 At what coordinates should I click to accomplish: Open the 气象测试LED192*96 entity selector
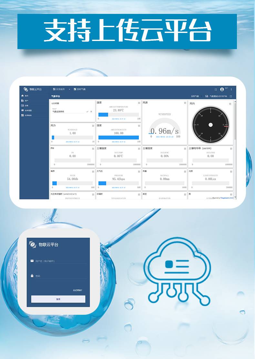(218, 96)
